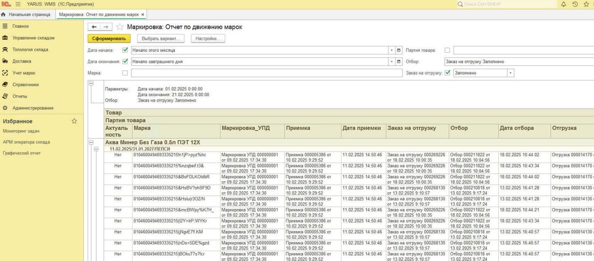Click the Сформировать button
This screenshot has width=594, height=261.
click(x=109, y=39)
